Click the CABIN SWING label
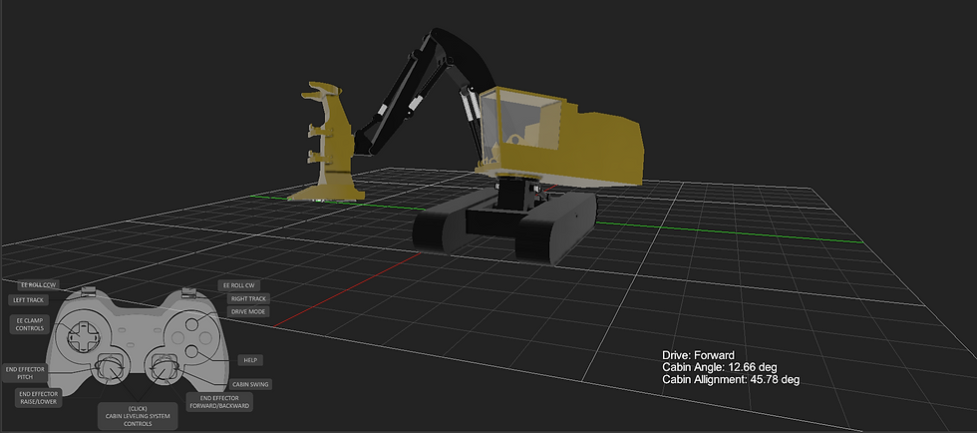977x433 pixels. pos(250,384)
